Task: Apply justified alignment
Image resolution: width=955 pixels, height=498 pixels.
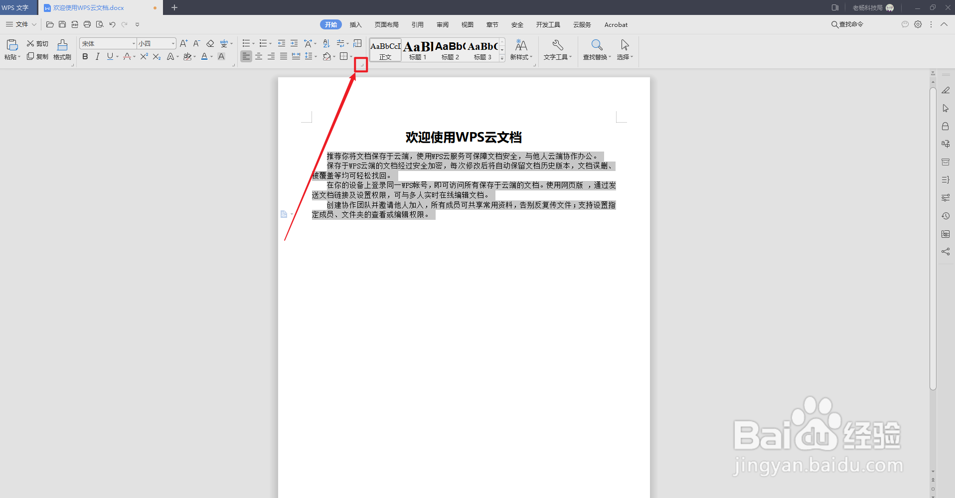Action: (284, 56)
